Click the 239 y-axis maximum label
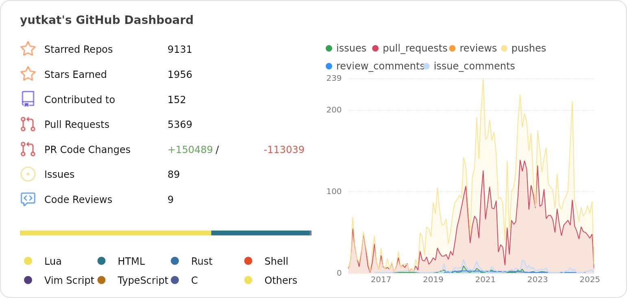 (334, 78)
